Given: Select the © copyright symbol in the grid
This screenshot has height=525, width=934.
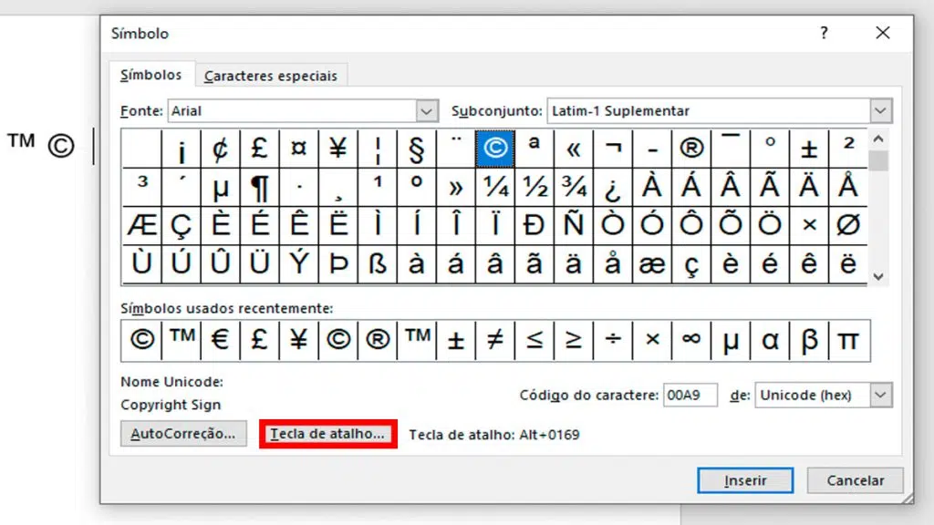Looking at the screenshot, I should point(494,149).
